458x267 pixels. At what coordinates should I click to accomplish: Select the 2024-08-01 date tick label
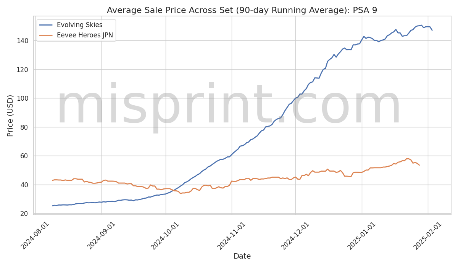click(35, 235)
